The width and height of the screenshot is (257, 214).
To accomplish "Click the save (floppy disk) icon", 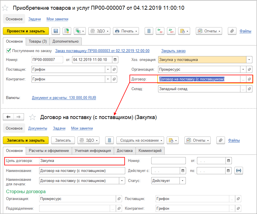I will (x=56, y=31).
